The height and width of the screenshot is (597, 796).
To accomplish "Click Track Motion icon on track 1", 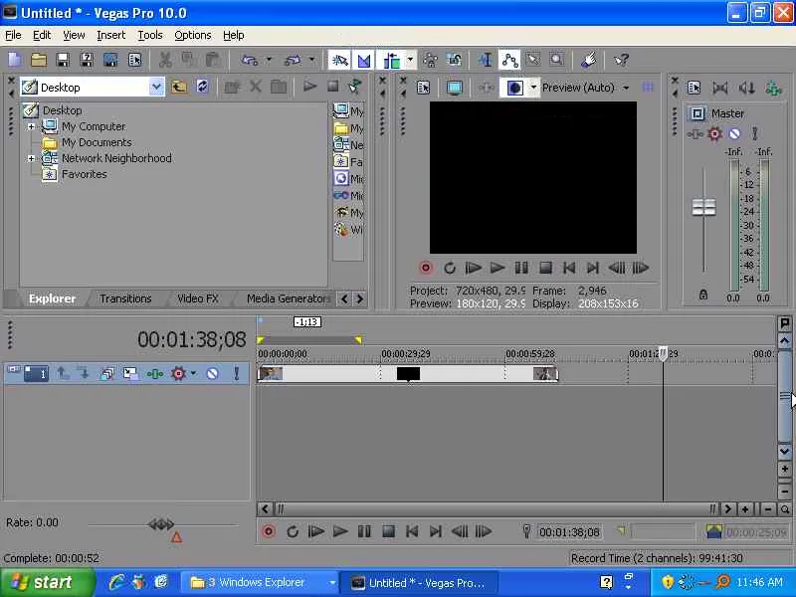I will click(x=130, y=374).
